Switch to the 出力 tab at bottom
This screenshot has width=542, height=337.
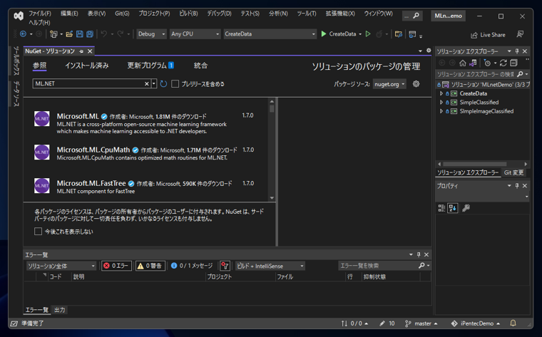coord(59,310)
